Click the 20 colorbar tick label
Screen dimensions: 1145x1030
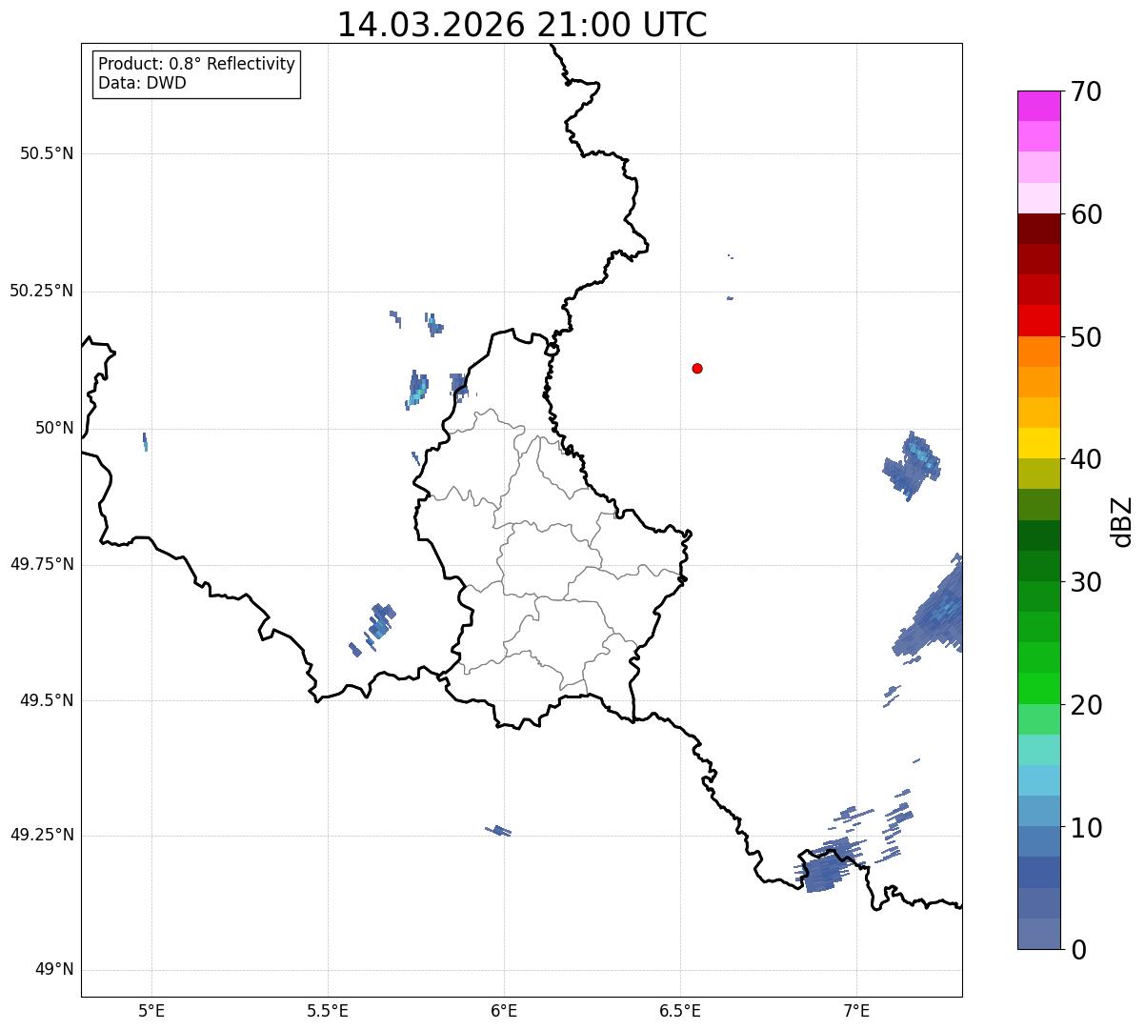[x=1086, y=705]
